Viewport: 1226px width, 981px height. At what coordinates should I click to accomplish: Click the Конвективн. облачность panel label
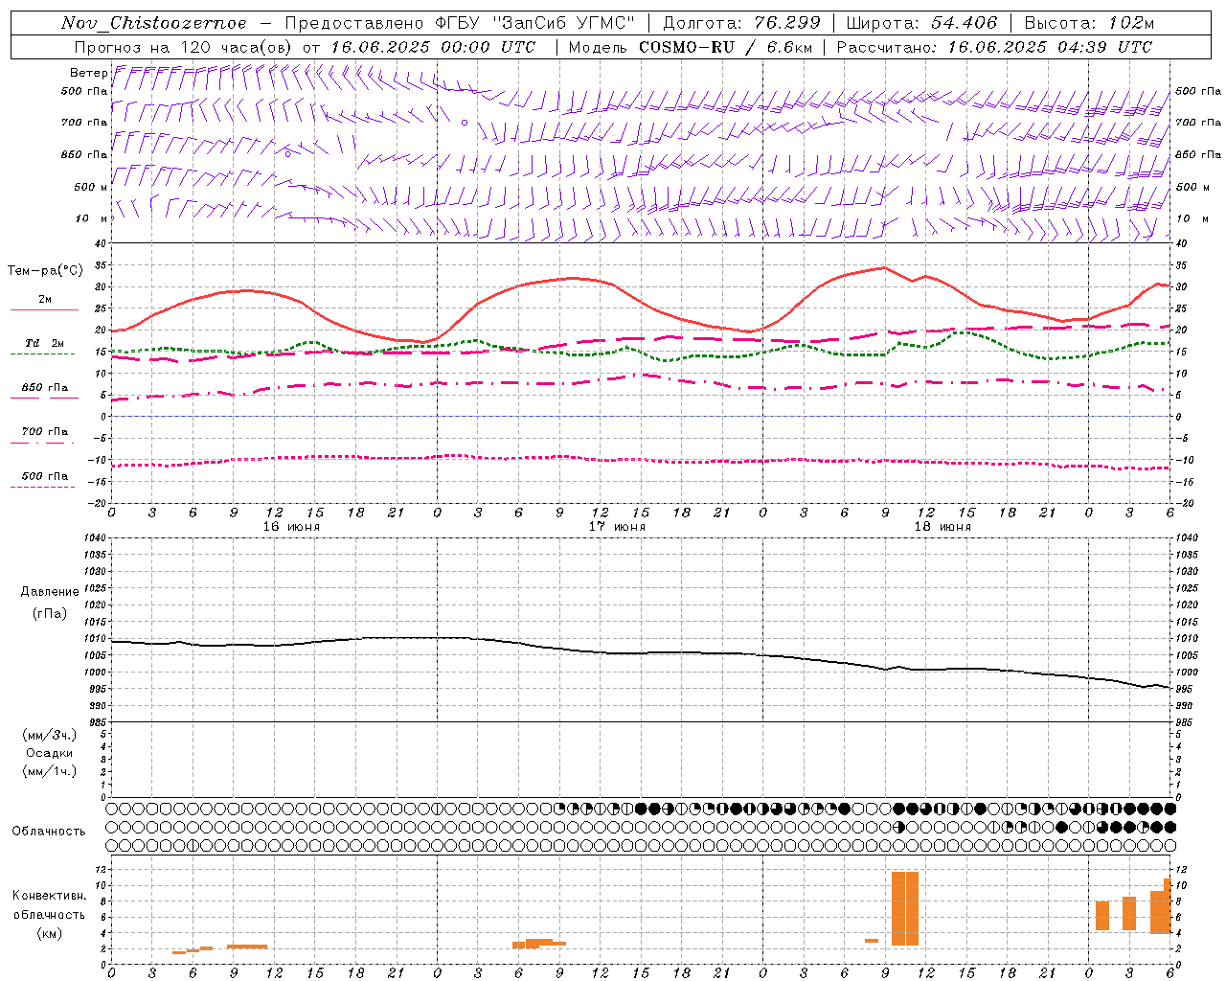[49, 905]
